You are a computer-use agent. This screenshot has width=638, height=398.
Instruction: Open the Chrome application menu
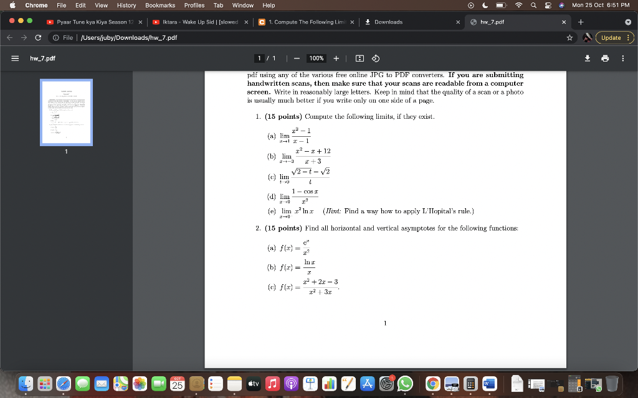coord(36,5)
